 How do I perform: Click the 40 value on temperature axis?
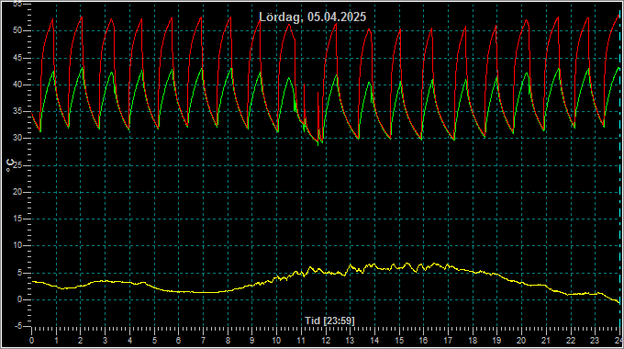point(17,84)
